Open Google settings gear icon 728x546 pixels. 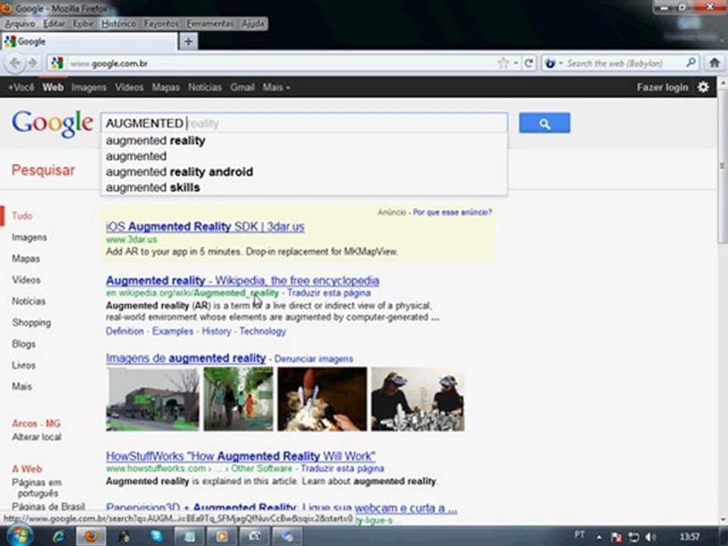703,86
